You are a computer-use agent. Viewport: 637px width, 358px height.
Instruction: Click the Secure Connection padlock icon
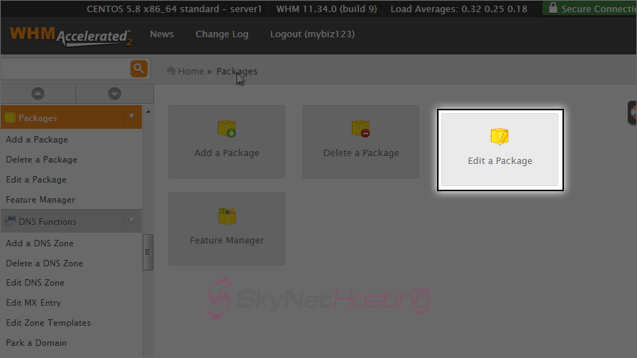click(x=553, y=8)
